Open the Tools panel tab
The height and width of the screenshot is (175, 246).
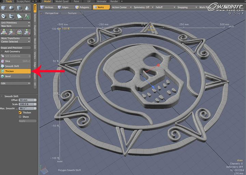tap(9, 1)
